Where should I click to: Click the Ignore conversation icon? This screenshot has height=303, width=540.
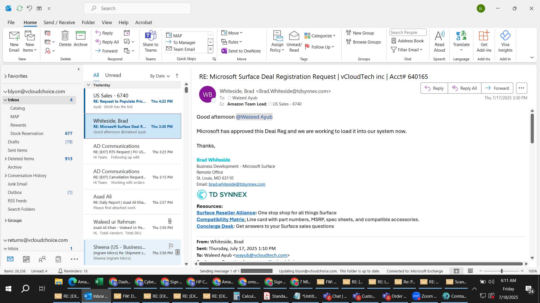pos(48,33)
